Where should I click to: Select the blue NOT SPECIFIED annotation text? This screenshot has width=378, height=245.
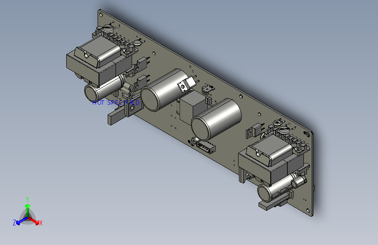tap(116, 102)
